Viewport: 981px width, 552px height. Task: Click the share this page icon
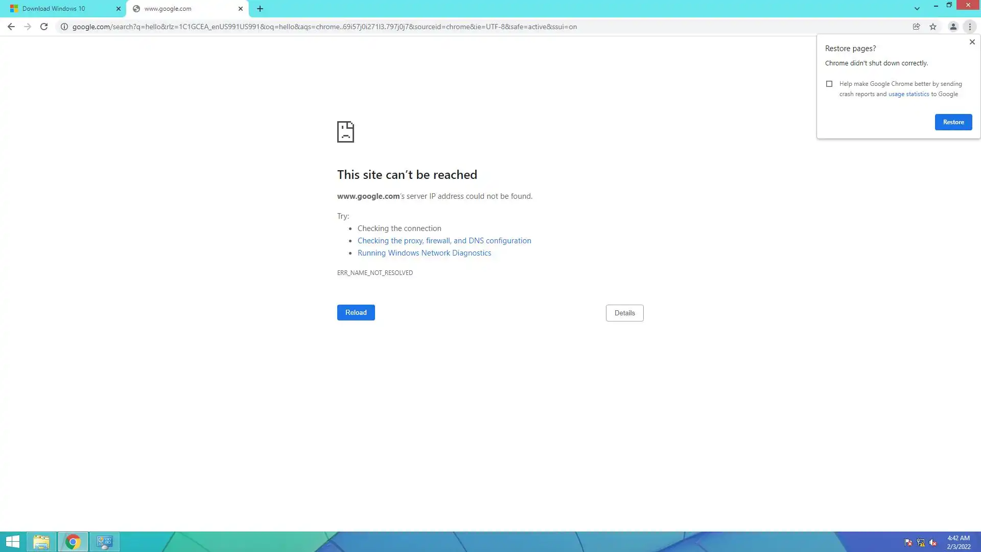(916, 27)
